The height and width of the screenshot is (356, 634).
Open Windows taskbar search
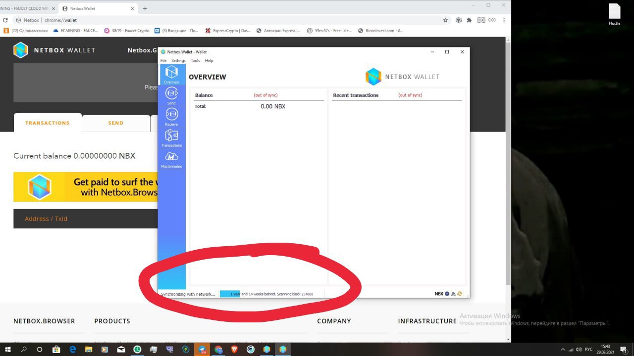click(x=24, y=350)
